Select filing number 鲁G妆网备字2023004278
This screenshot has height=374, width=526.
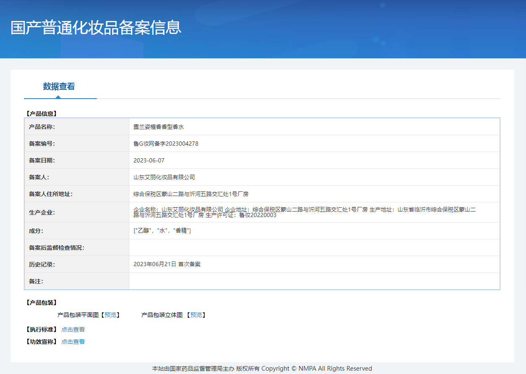[x=166, y=144]
